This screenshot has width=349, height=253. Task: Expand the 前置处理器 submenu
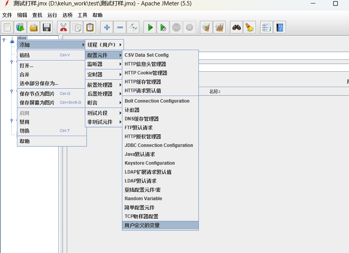coord(104,85)
